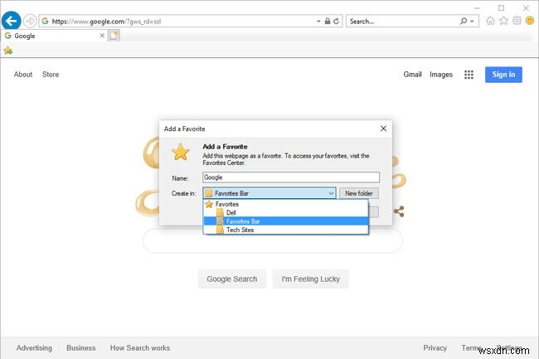Click the smiley feedback icon
The image size is (539, 359).
tap(530, 21)
